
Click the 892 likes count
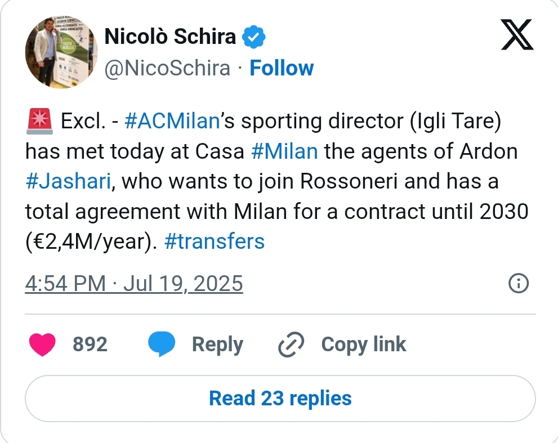90,344
